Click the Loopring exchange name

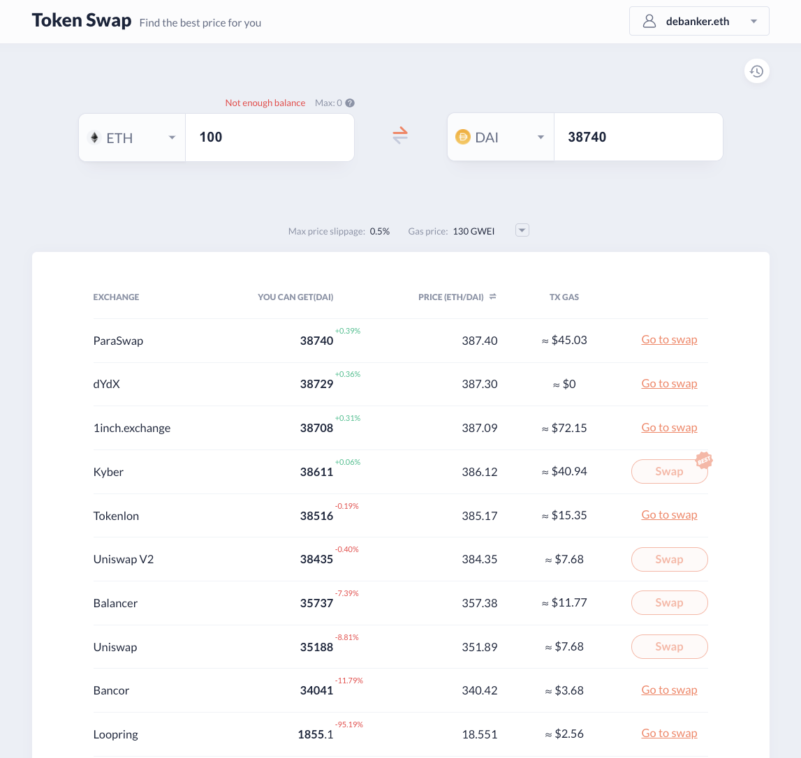coord(115,734)
